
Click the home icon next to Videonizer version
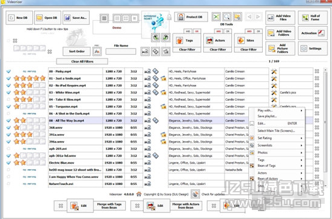139,194
